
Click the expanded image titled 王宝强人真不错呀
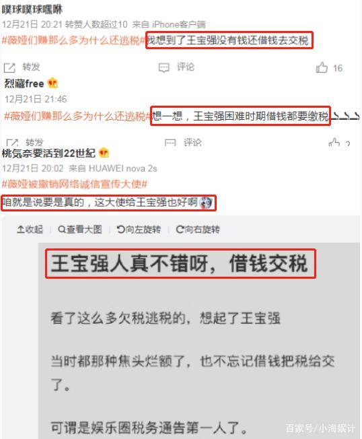(199, 341)
